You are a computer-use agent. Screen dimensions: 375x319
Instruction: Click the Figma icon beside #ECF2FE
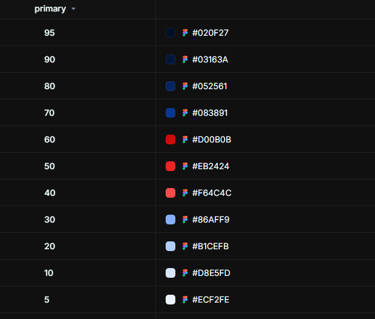point(185,300)
